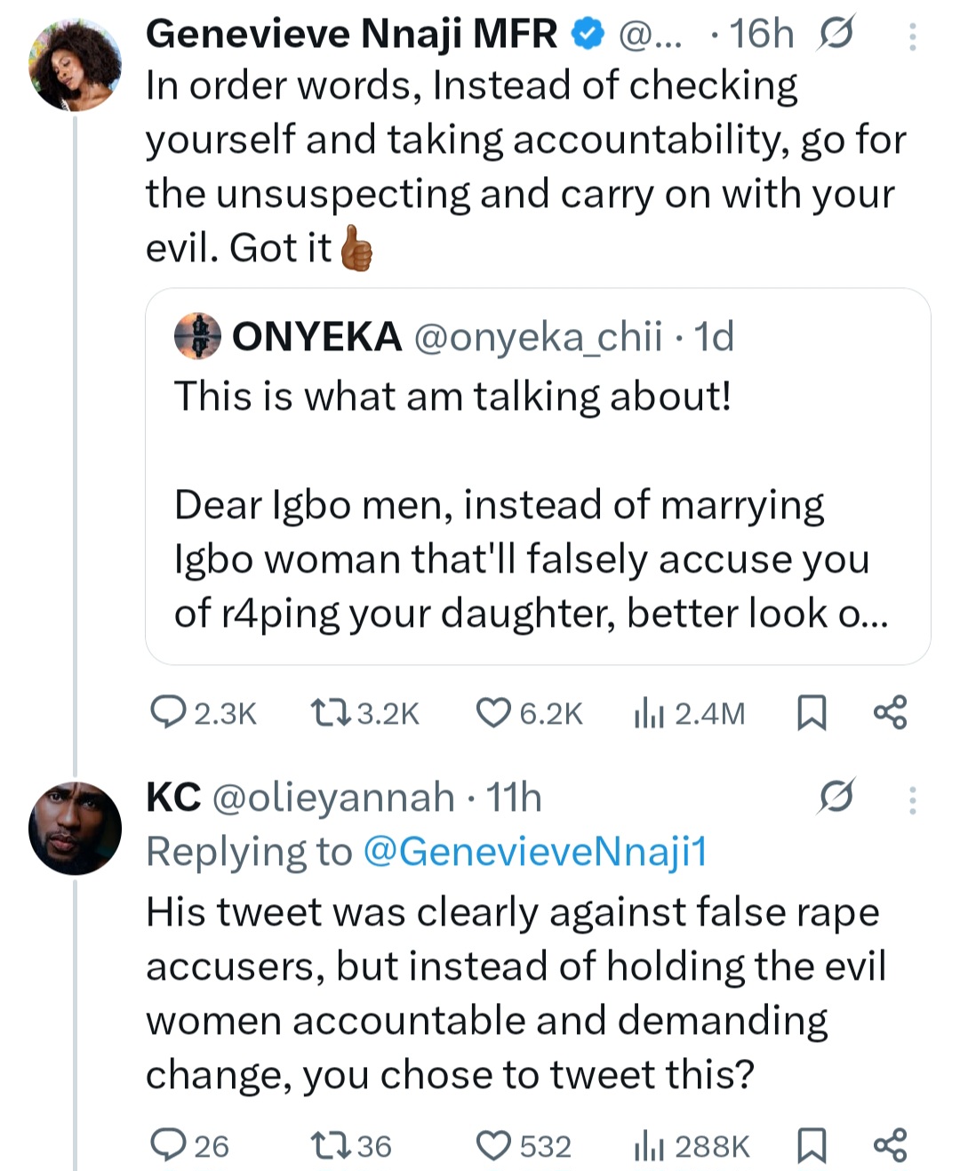Viewport: 960px width, 1171px height.
Task: Bookmark Genevieve Nnaji's tweet
Action: (811, 713)
